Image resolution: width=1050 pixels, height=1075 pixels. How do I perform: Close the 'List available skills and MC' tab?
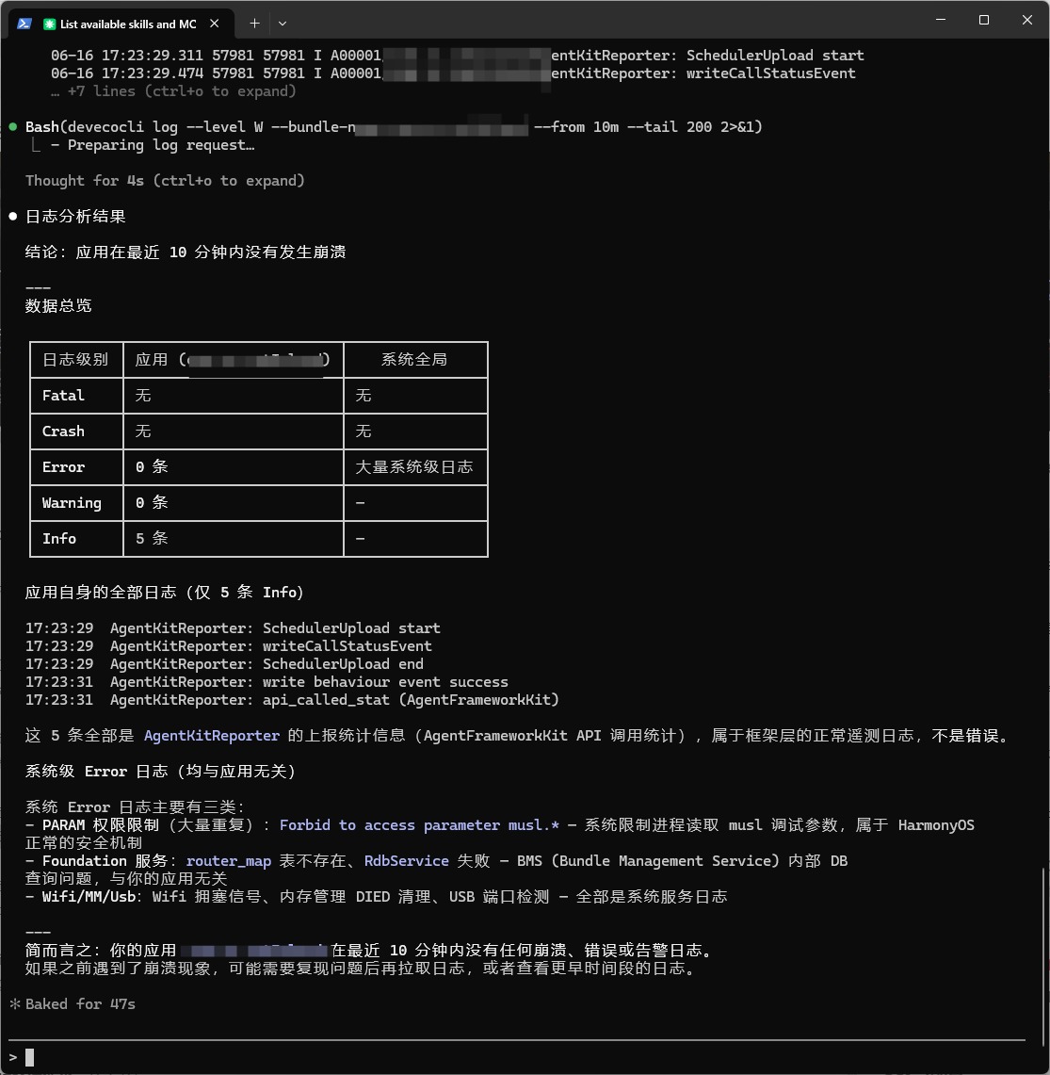tap(215, 24)
